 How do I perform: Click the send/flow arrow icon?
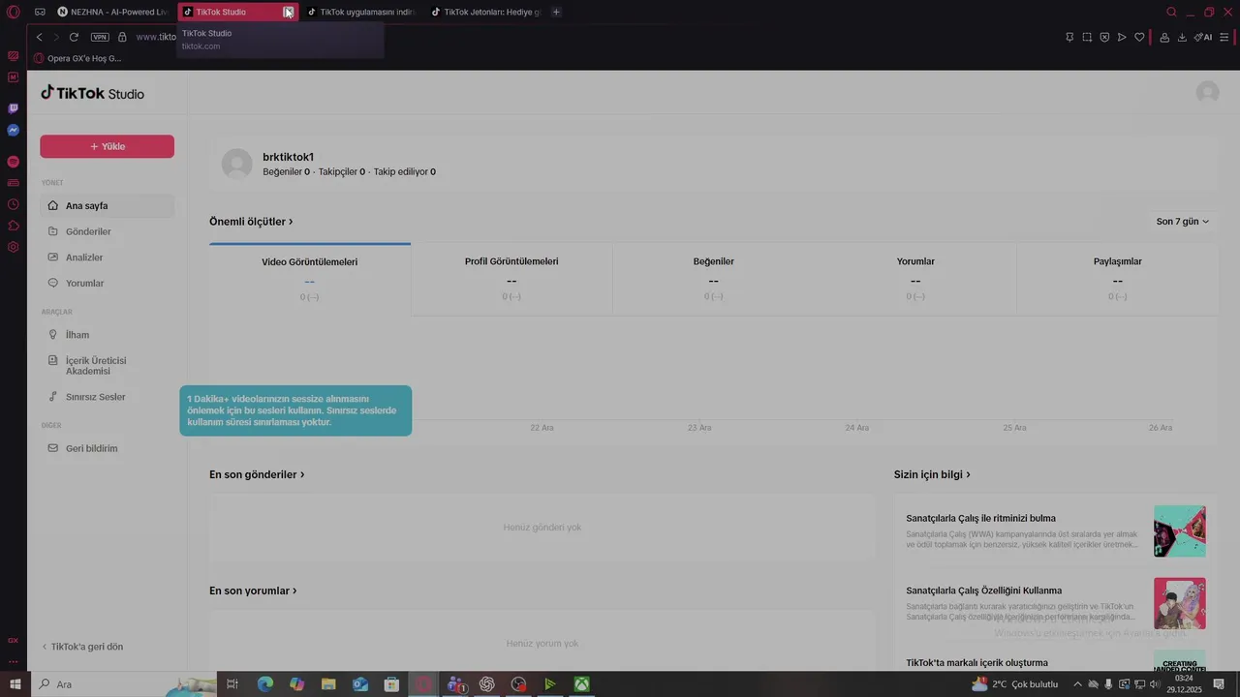pyautogui.click(x=1122, y=37)
